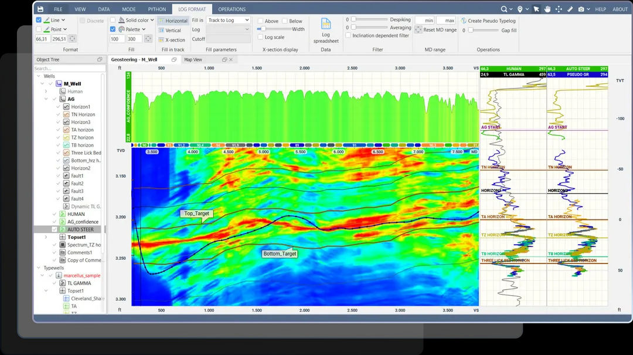The image size is (633, 355).
Task: Open the Log spreadsheet icon
Action: (x=326, y=24)
